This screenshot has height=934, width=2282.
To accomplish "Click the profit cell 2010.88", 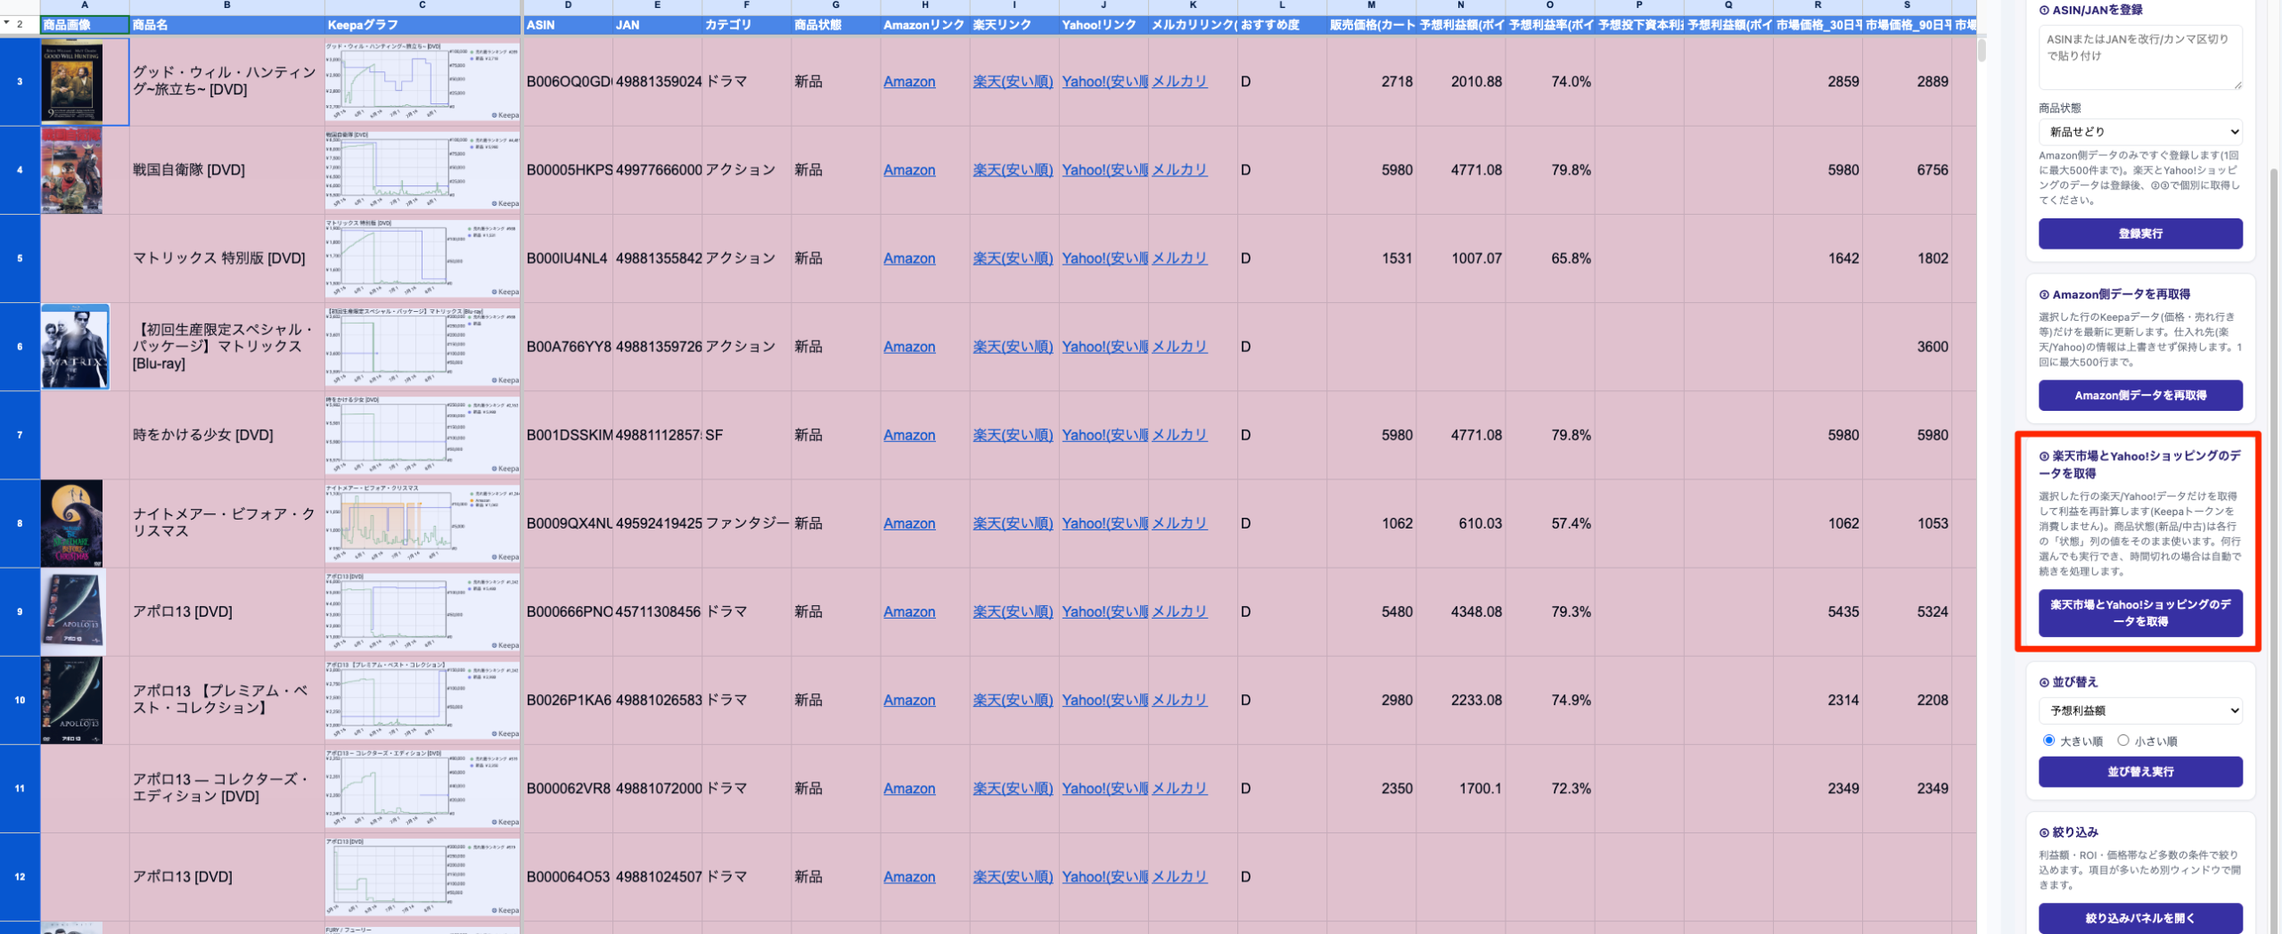I will click(x=1460, y=81).
